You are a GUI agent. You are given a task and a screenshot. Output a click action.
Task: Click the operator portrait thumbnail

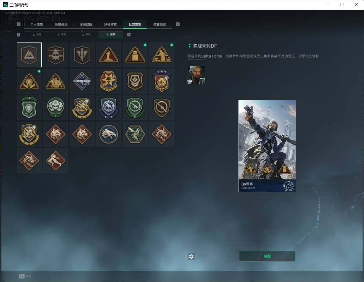tap(196, 75)
